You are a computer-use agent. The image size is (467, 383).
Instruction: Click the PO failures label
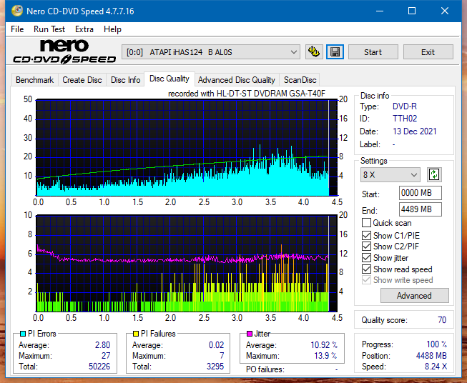coord(265,369)
